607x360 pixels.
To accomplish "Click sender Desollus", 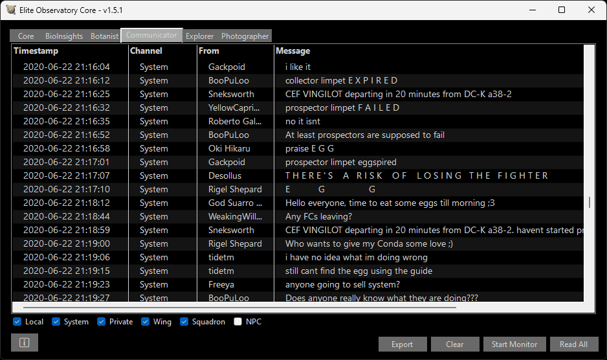I will pos(225,175).
